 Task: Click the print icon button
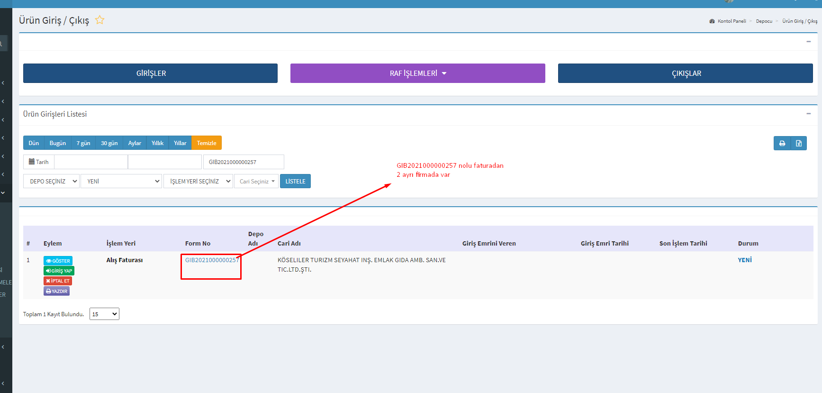click(782, 143)
